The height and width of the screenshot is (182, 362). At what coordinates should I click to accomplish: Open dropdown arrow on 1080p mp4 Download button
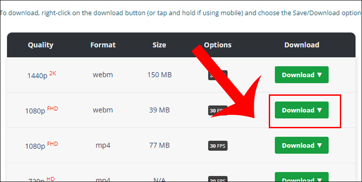319,145
